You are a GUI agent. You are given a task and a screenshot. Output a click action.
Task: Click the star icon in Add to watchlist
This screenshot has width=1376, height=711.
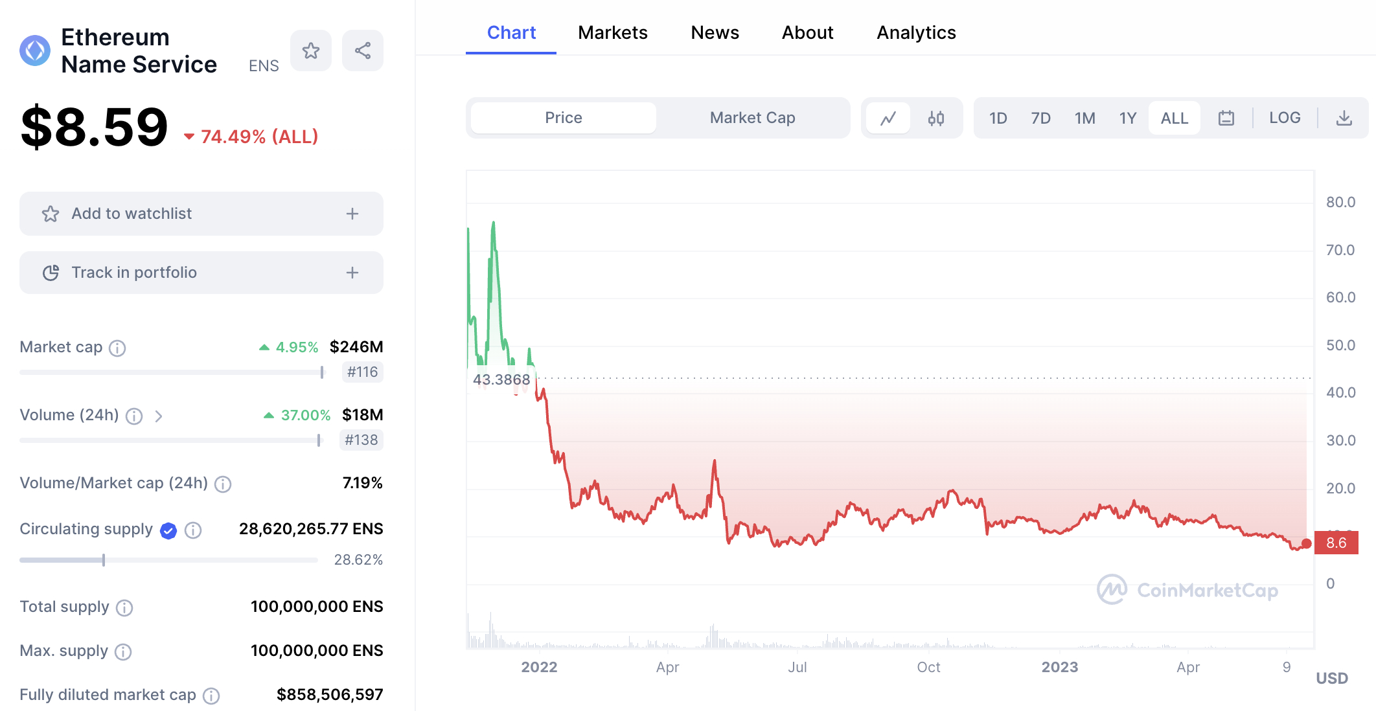tap(51, 214)
